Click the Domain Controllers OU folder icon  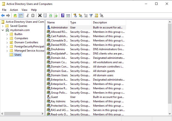pyautogui.click(x=11, y=42)
